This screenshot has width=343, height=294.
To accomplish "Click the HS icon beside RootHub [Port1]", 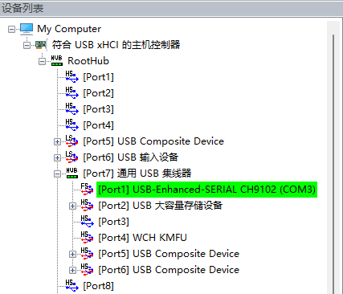I will point(71,76).
